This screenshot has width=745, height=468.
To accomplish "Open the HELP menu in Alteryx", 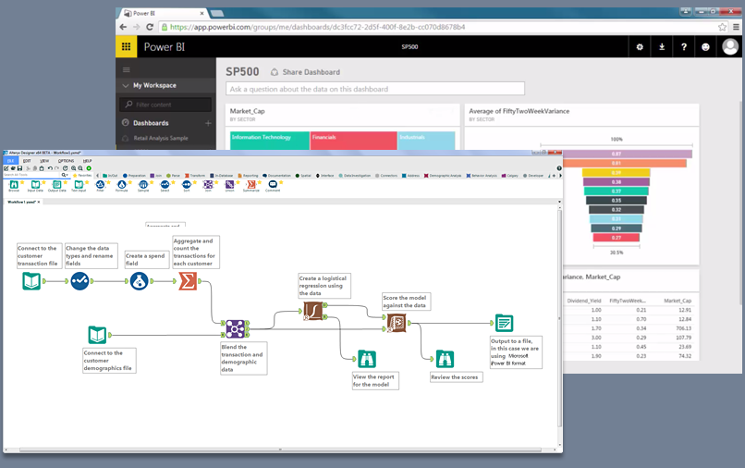I will [x=88, y=161].
